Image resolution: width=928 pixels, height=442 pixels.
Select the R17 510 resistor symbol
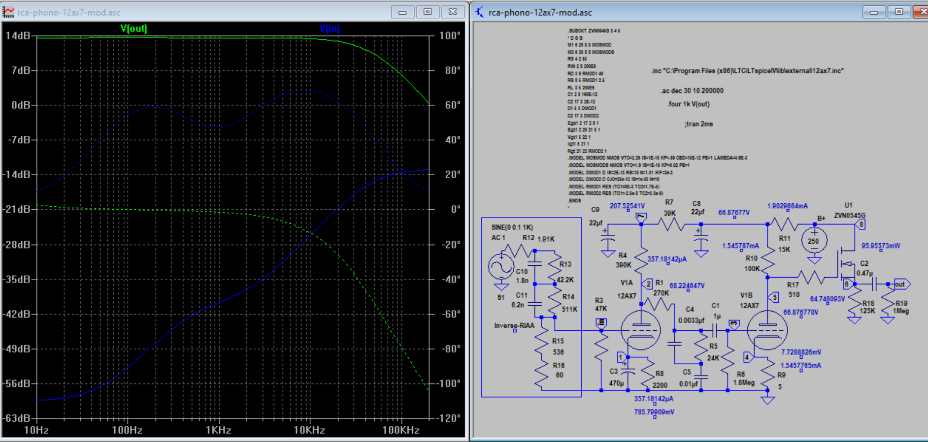[x=811, y=278]
